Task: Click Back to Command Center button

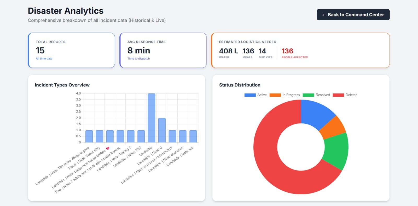Action: point(353,15)
